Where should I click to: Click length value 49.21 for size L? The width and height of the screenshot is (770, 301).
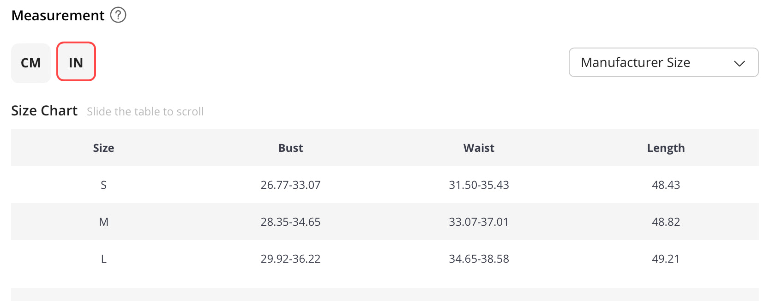(666, 259)
